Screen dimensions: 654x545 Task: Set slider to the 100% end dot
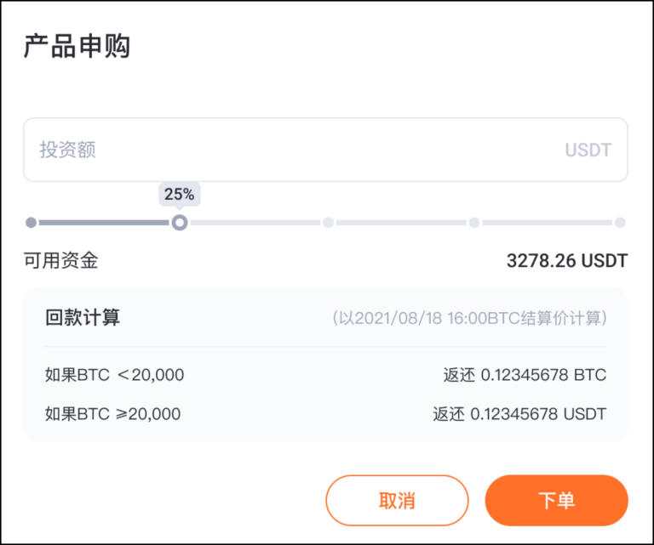point(620,223)
